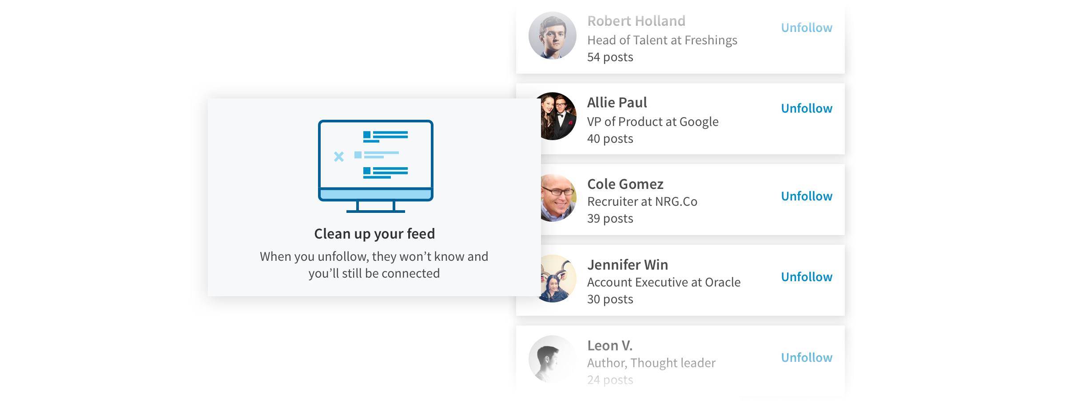Click the Jennifer Win name

tap(628, 265)
